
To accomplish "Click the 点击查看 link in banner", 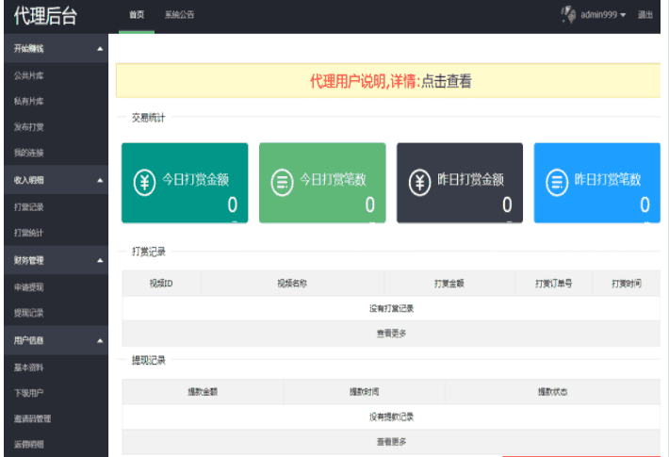I will coord(447,81).
